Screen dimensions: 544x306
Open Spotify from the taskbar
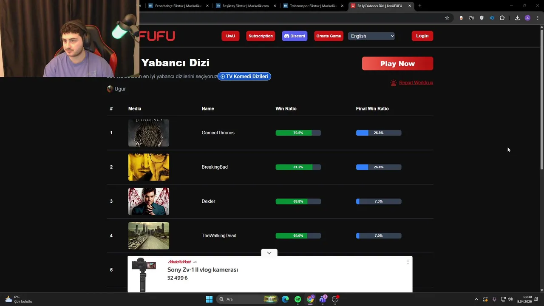(x=297, y=299)
